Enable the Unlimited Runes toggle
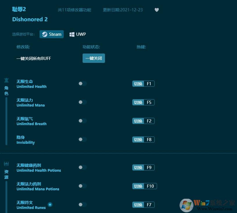This screenshot has height=213, width=237. (x=82, y=205)
